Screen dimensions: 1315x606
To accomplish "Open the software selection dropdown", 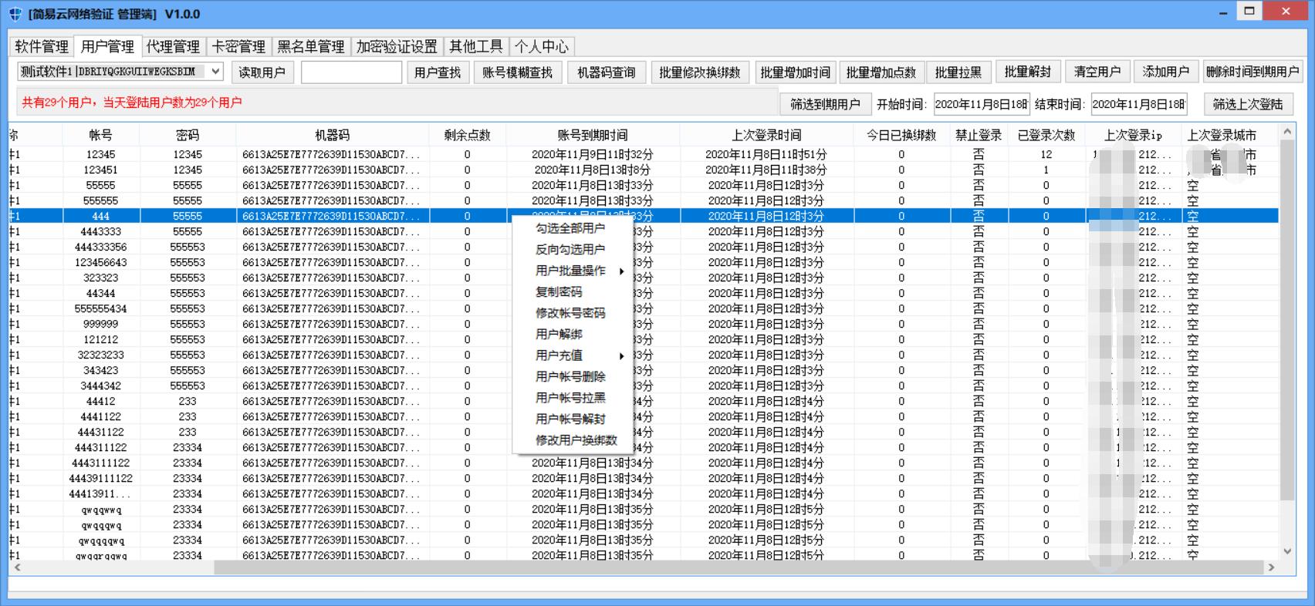I will pyautogui.click(x=215, y=72).
